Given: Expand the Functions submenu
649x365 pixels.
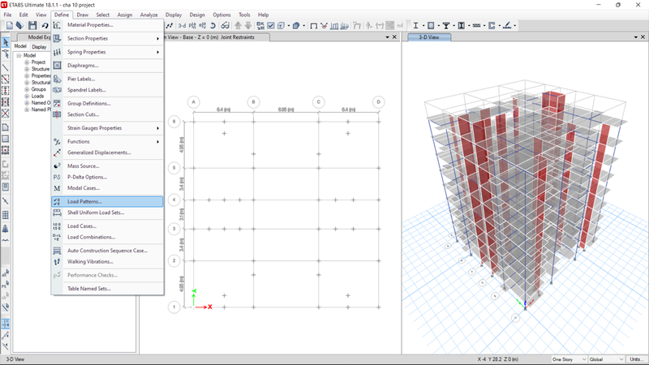Looking at the screenshot, I should [x=157, y=141].
